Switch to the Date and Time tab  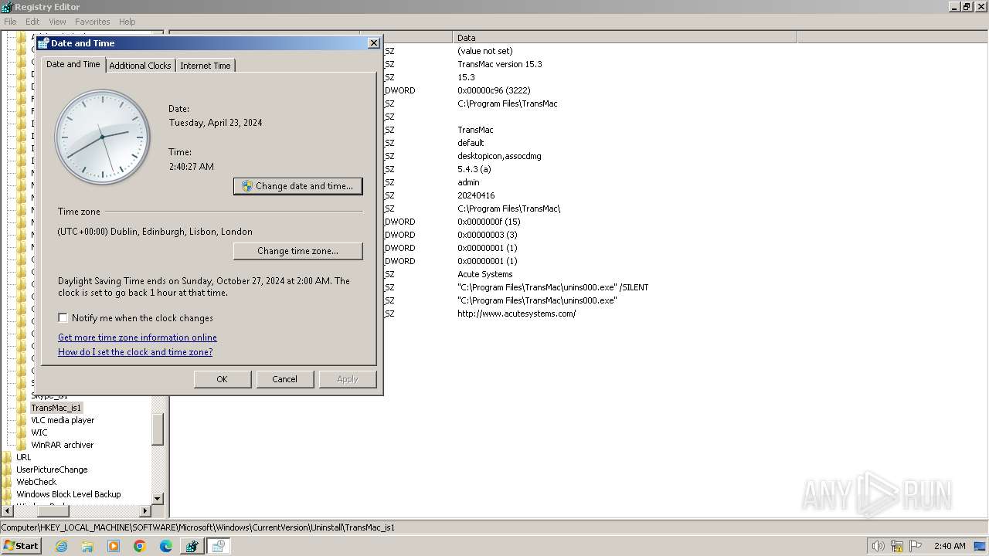(x=73, y=64)
